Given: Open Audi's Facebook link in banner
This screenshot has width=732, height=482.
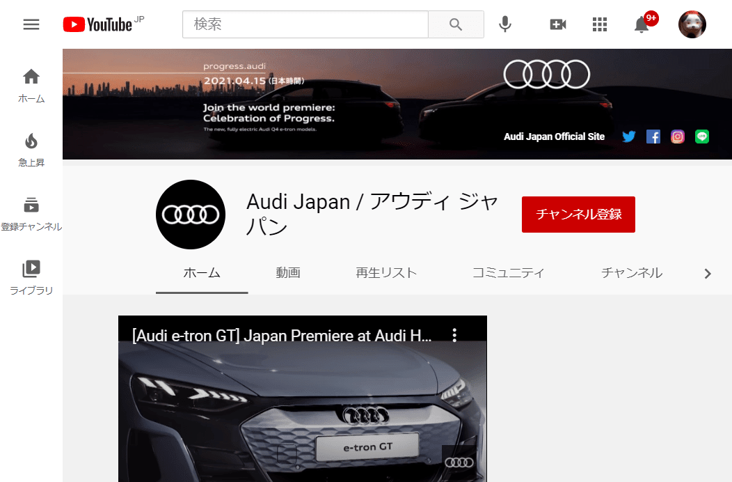Looking at the screenshot, I should pos(653,137).
